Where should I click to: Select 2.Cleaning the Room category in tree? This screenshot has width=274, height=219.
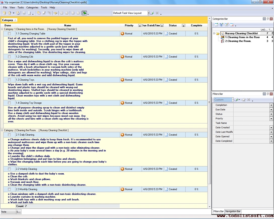coord(238,41)
